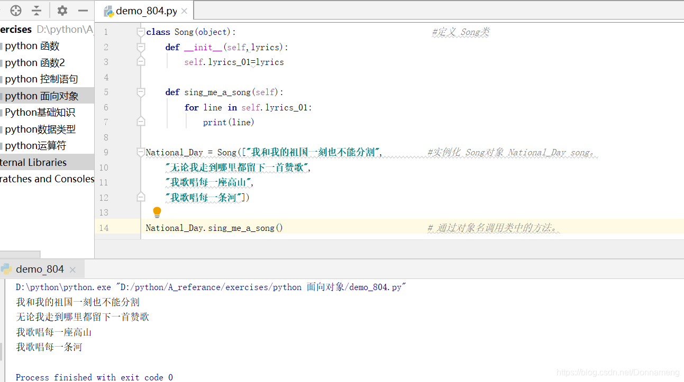
Task: Click console output line 我歌唱每一条河
Action: (x=49, y=347)
